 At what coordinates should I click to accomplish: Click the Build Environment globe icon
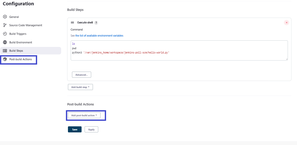coord(5,42)
